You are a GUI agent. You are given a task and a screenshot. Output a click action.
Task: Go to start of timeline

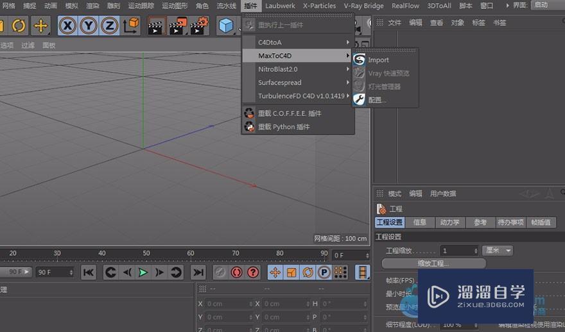pos(89,272)
